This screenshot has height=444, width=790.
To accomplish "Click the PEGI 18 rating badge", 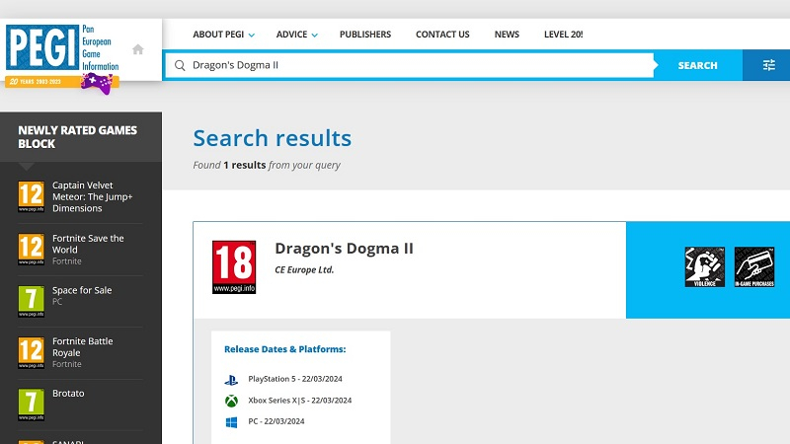I will (x=234, y=267).
